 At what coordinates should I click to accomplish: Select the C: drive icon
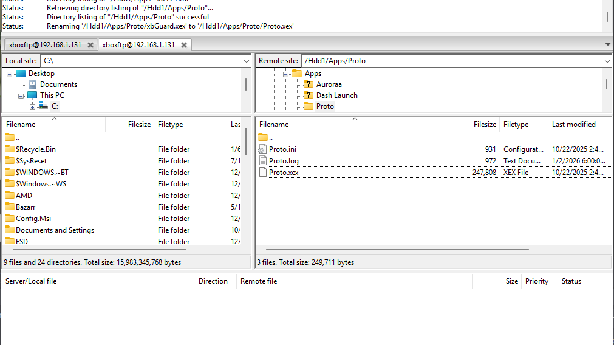[x=44, y=106]
